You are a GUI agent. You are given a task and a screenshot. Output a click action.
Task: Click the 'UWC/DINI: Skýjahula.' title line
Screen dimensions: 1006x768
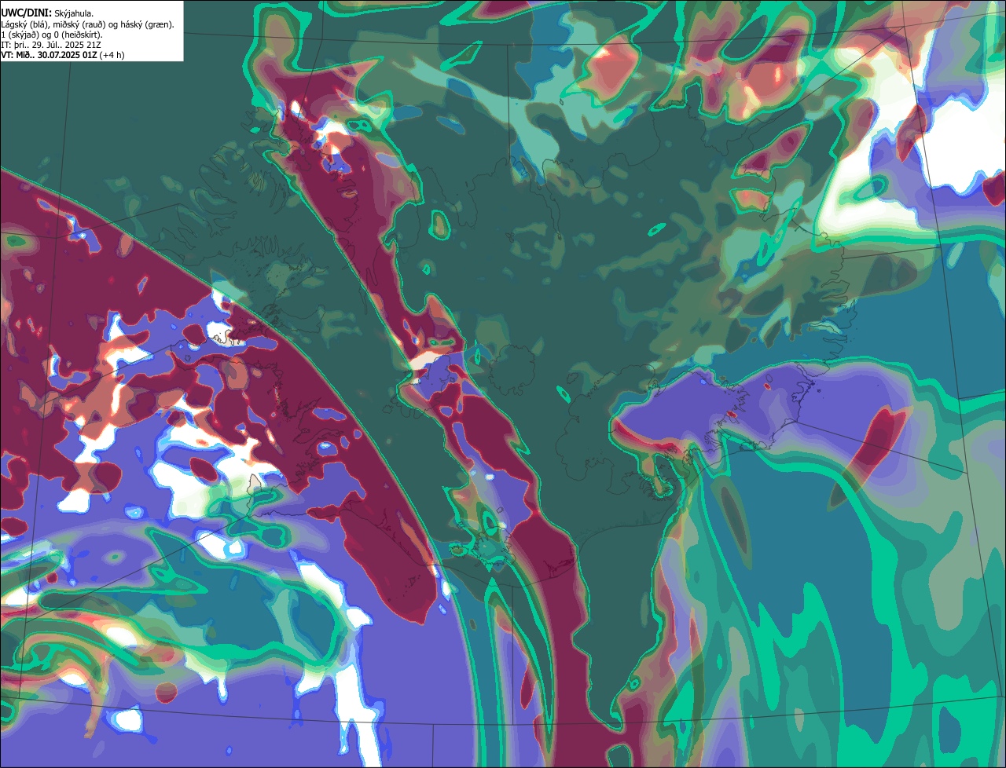tap(47, 13)
